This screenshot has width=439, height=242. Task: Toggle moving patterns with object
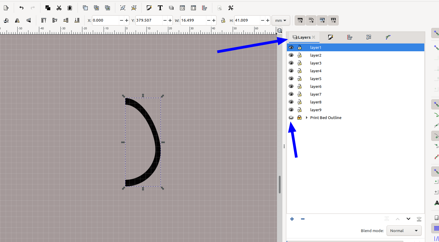tap(333, 20)
